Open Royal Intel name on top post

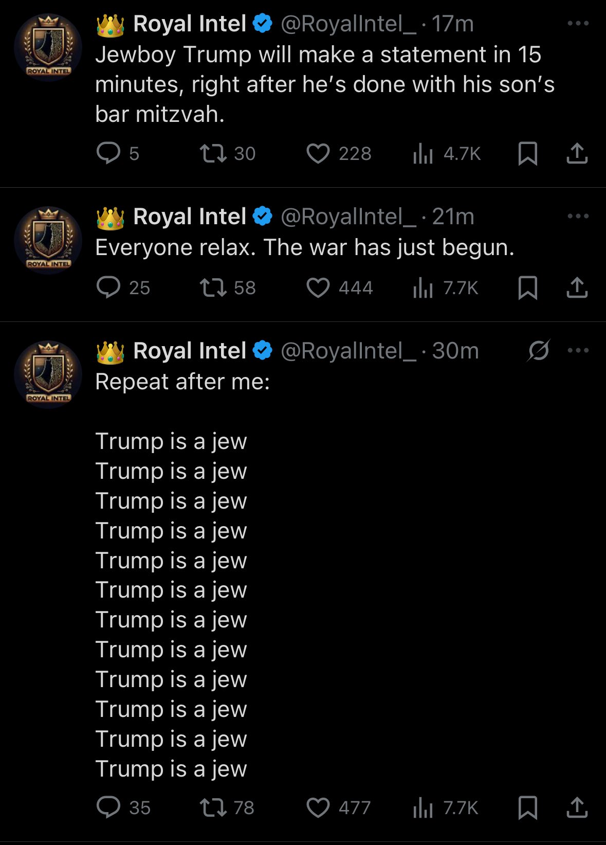190,24
